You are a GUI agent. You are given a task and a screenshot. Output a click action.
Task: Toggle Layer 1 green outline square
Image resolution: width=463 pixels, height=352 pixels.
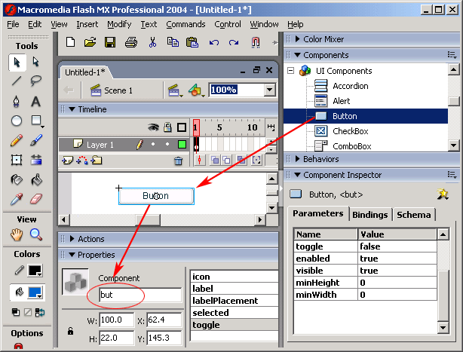[182, 144]
